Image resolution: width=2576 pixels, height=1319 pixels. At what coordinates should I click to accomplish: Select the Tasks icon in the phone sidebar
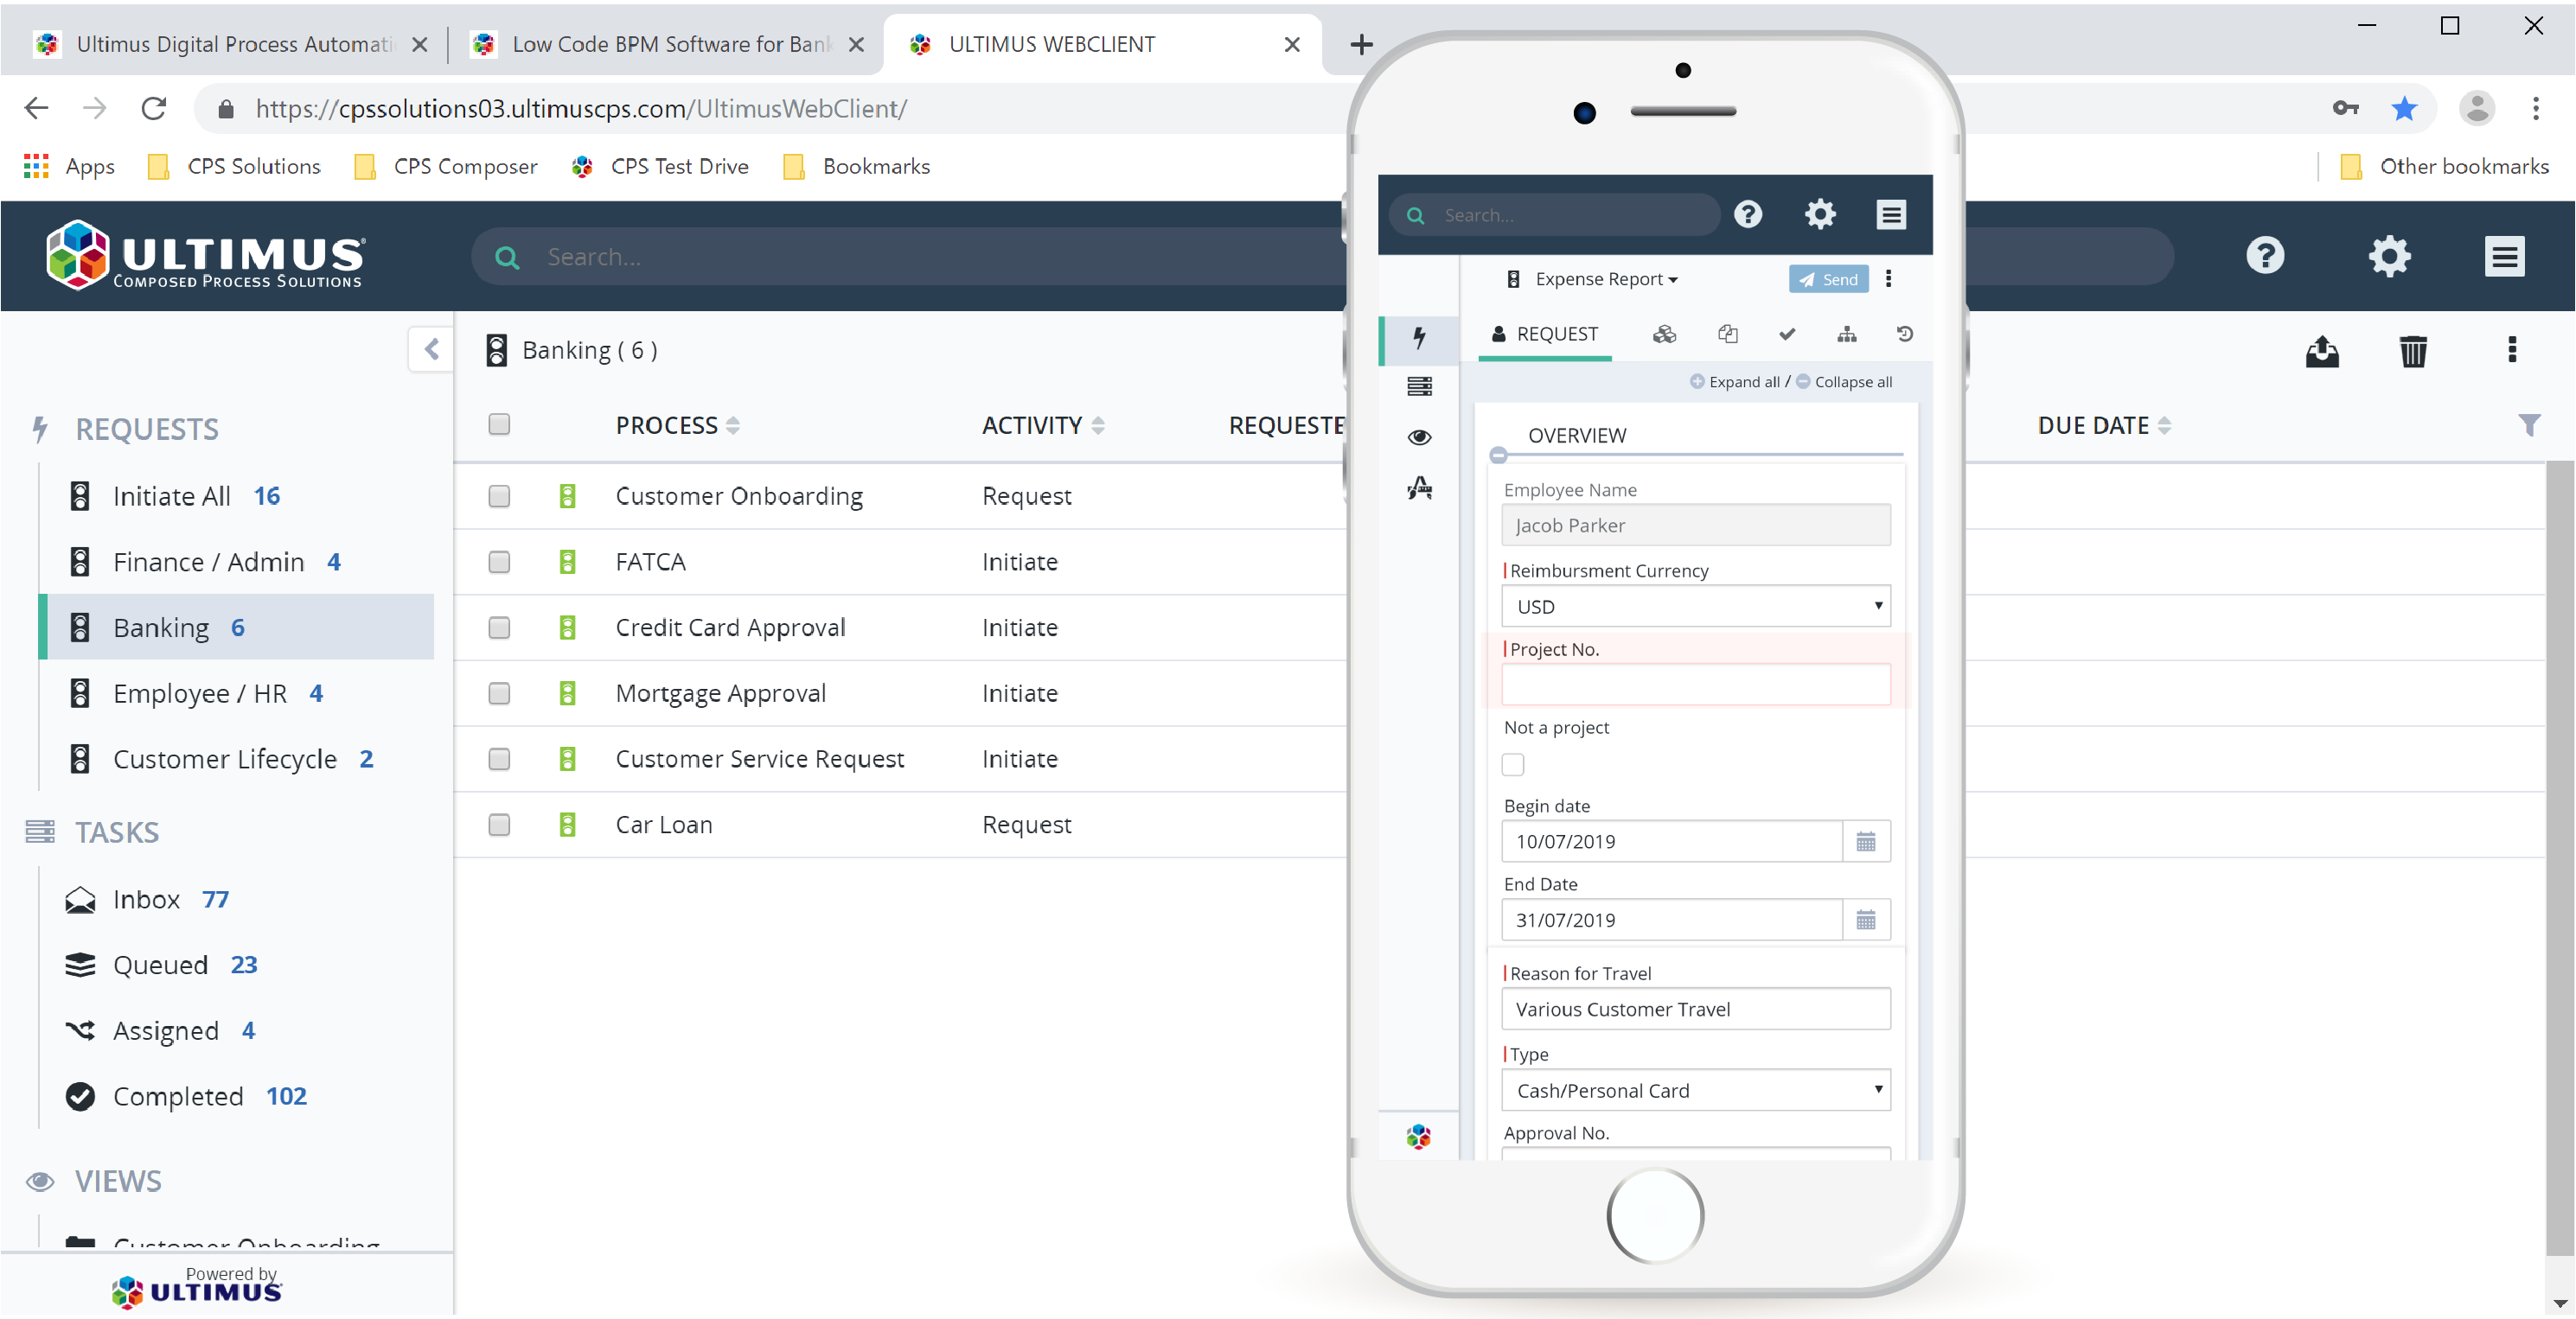point(1419,386)
